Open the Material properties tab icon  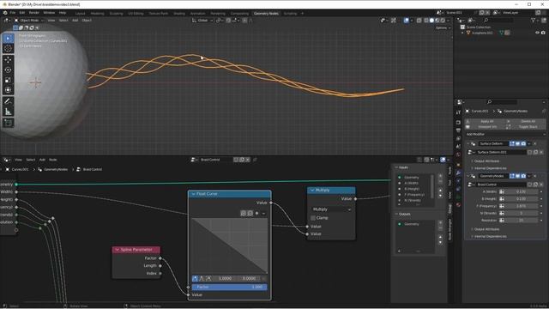[458, 205]
